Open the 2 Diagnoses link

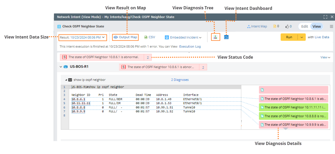180,80
